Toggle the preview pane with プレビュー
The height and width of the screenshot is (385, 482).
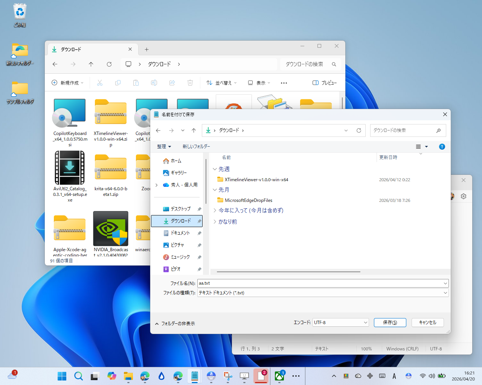[325, 83]
